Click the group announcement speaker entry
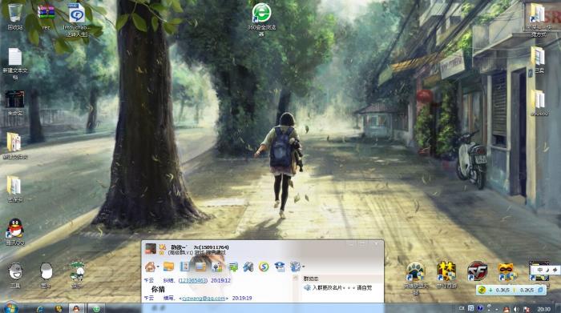This screenshot has height=313, width=561. (337, 287)
